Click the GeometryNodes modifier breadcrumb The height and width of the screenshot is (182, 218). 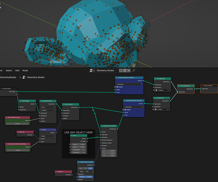click(x=8, y=77)
